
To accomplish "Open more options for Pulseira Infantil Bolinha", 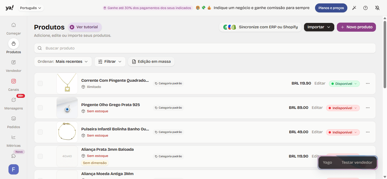I will (x=368, y=132).
